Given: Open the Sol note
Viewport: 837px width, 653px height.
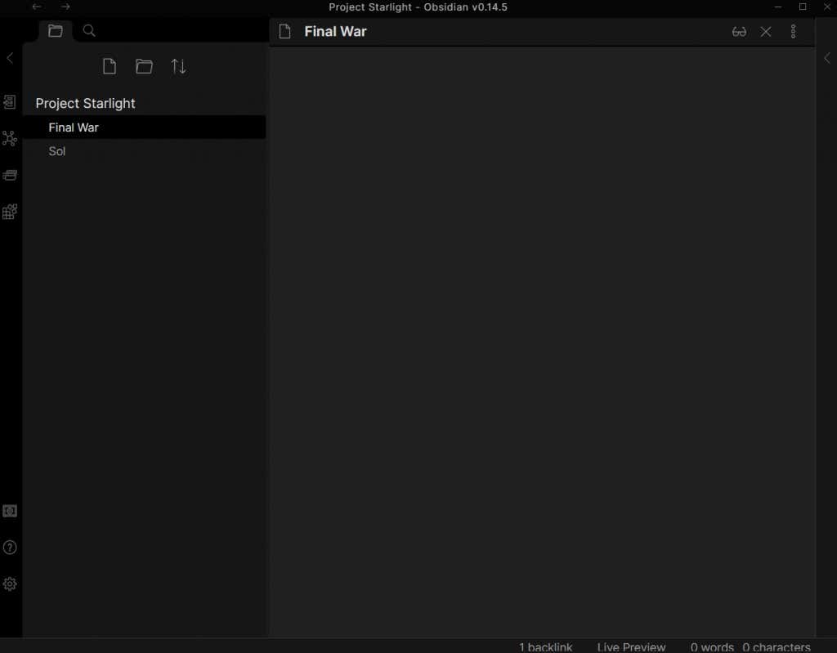Looking at the screenshot, I should click(x=57, y=151).
